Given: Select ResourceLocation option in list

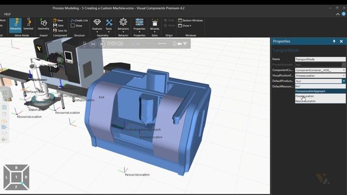Looking at the screenshot, I should tap(320, 101).
